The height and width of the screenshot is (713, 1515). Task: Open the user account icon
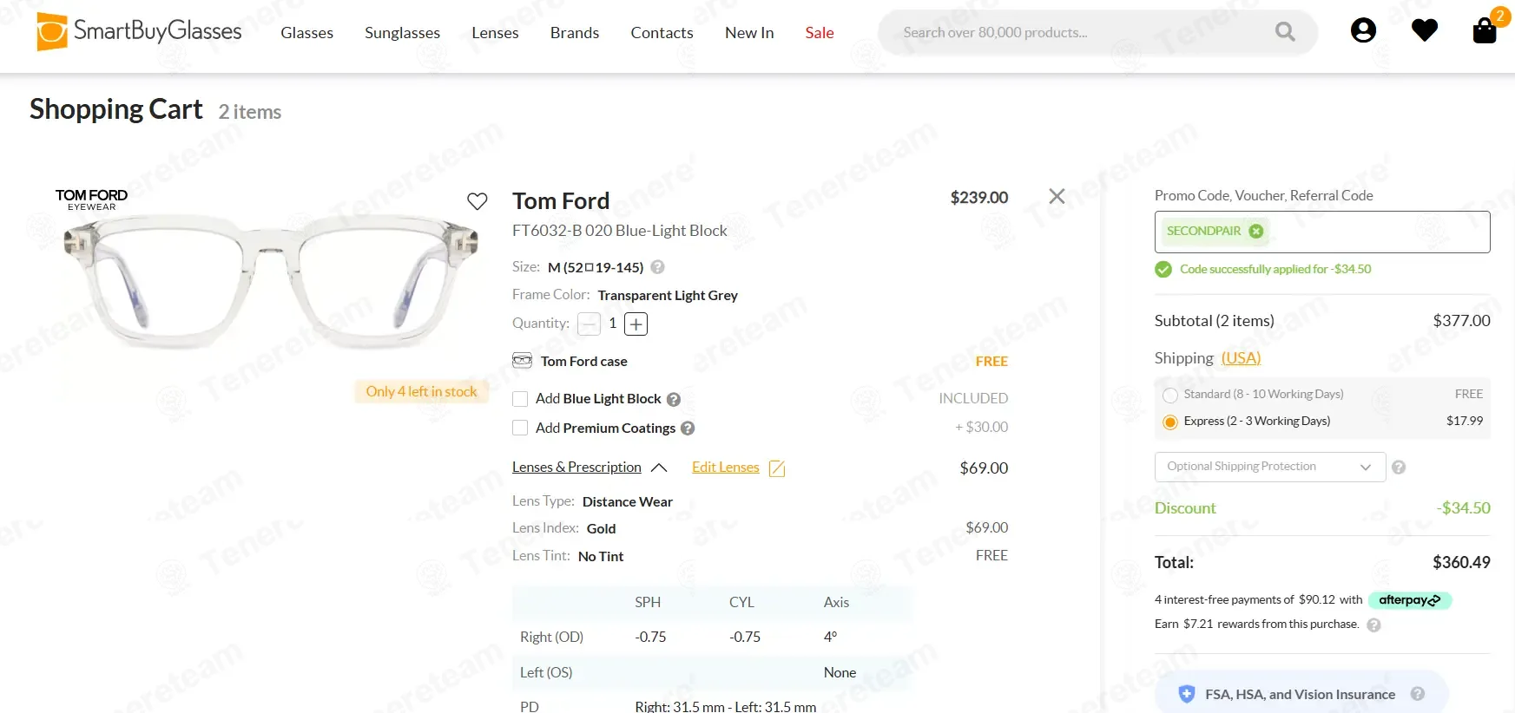pos(1363,30)
